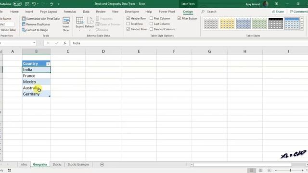Adjust the zoom slider handle
This screenshot has height=173, width=308.
pyautogui.click(x=290, y=170)
